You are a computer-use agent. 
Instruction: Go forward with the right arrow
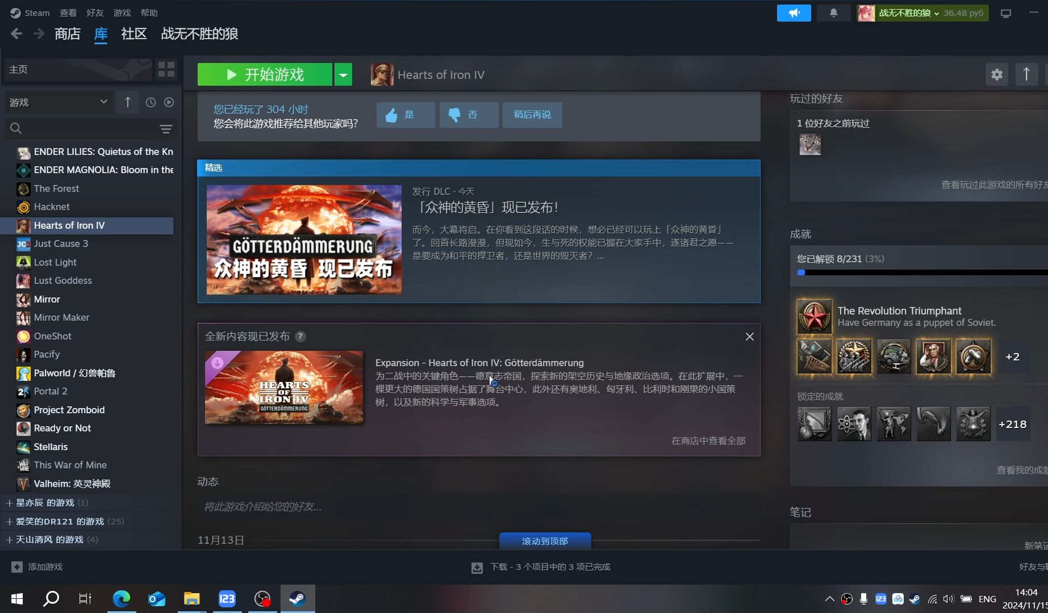(39, 34)
